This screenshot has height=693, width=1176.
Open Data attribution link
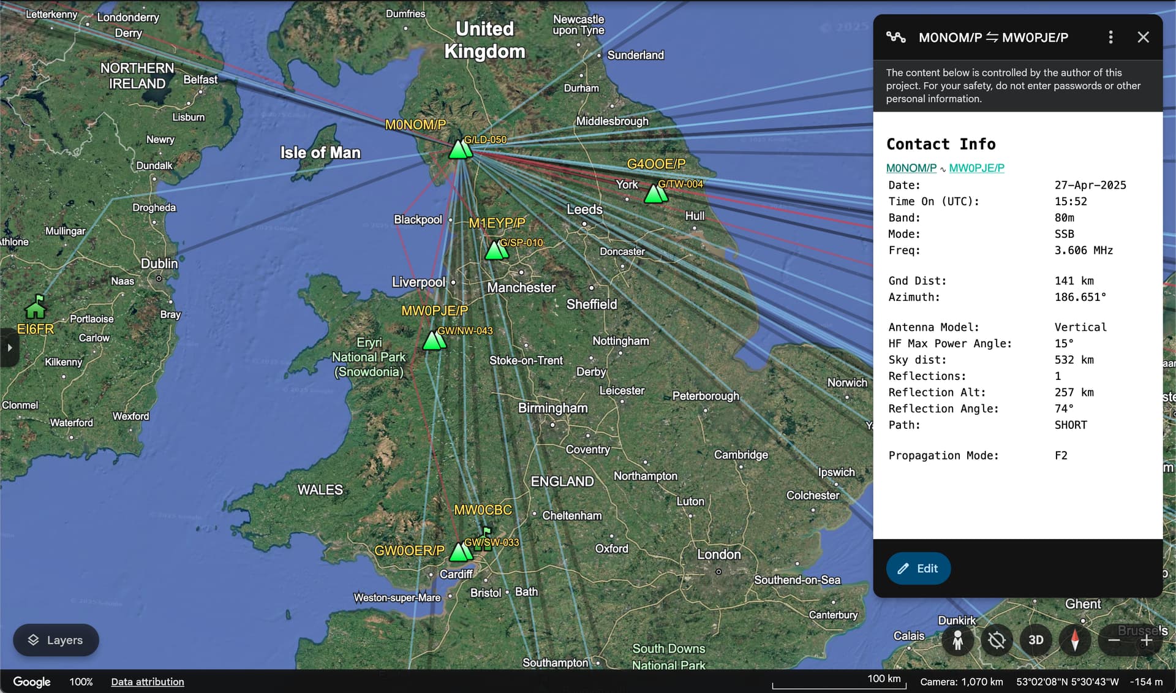coord(148,682)
